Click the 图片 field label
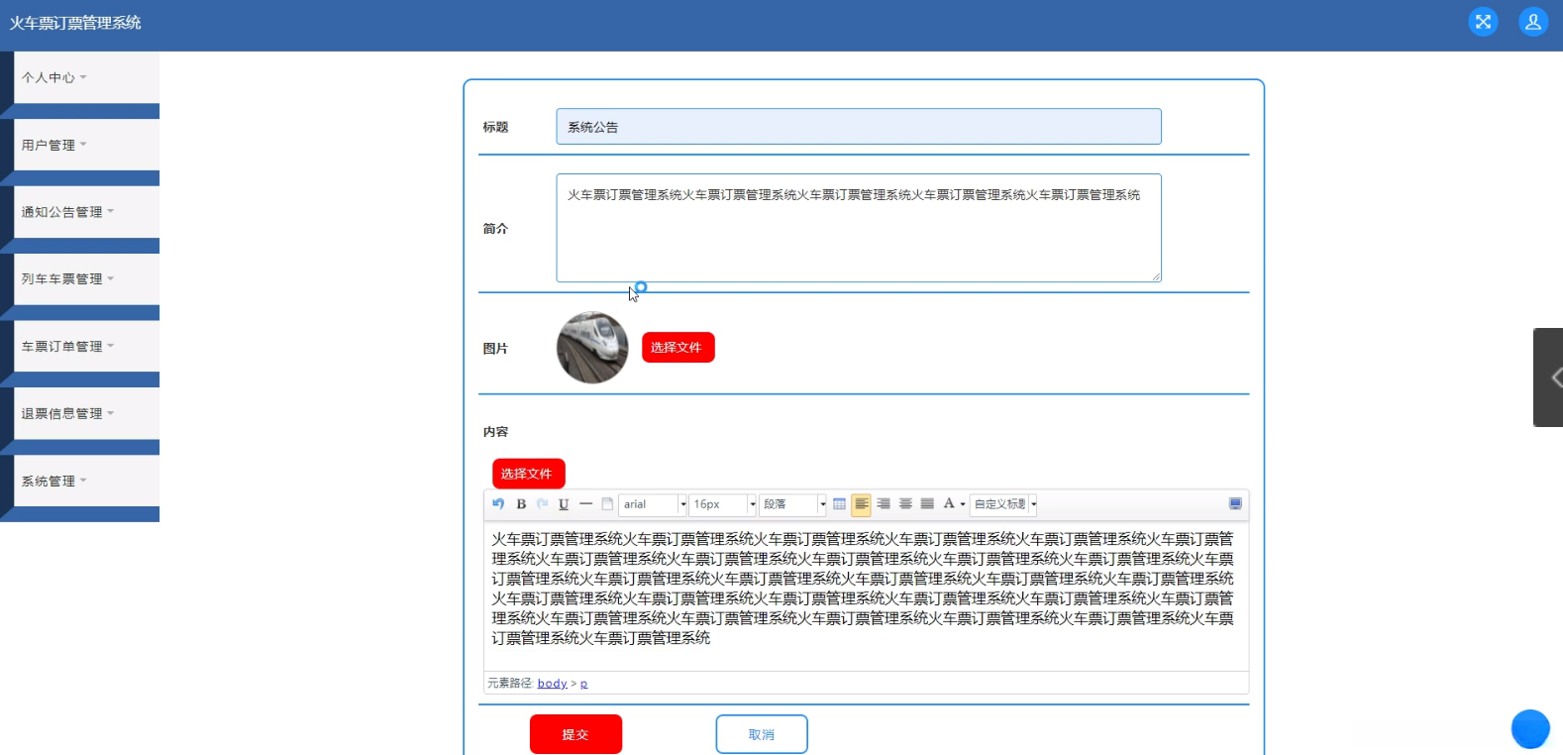 pyautogui.click(x=495, y=349)
